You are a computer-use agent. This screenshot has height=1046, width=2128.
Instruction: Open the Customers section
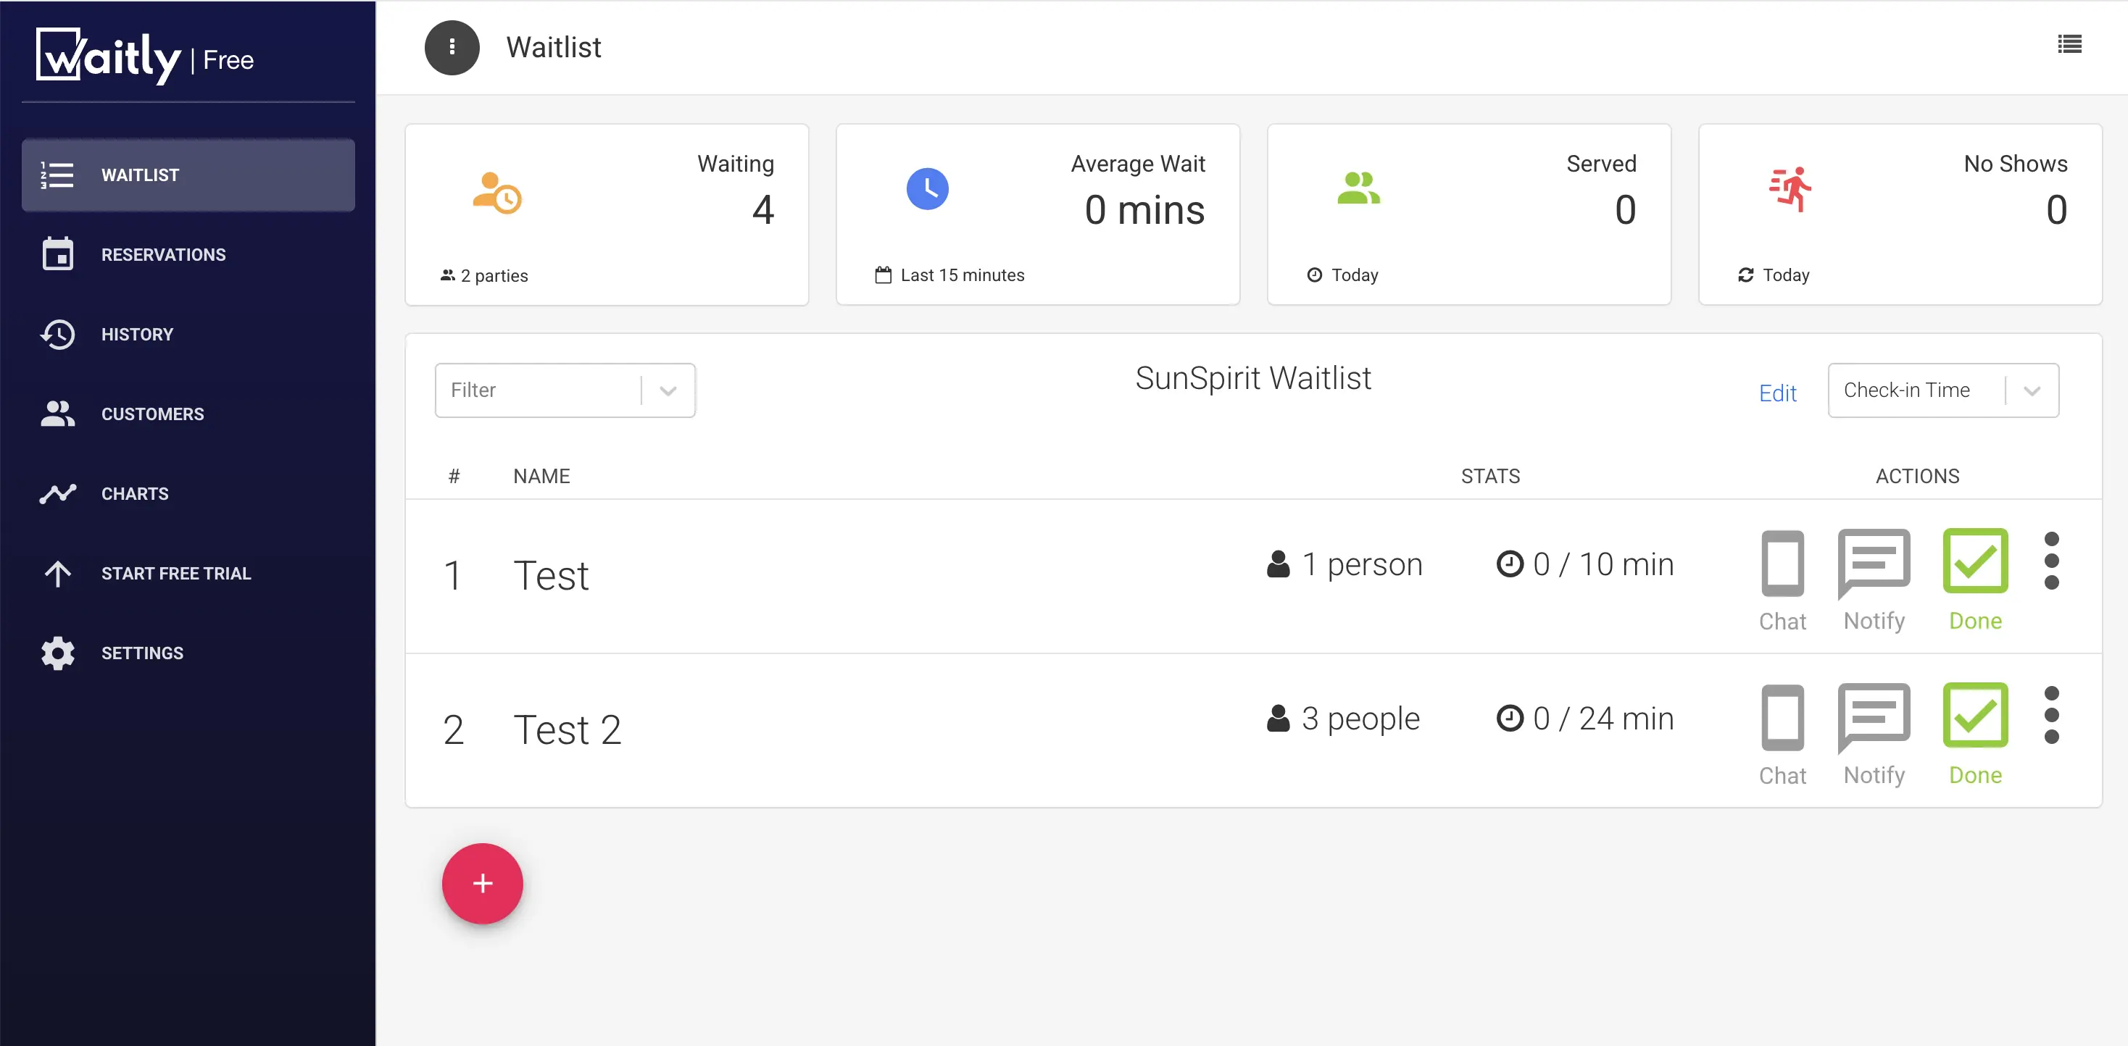(188, 414)
